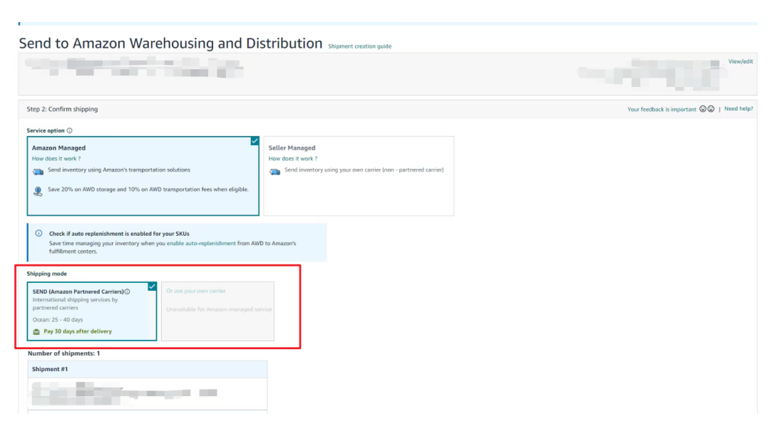Open How does it work under Seller Managed
The width and height of the screenshot is (770, 436).
coord(293,158)
